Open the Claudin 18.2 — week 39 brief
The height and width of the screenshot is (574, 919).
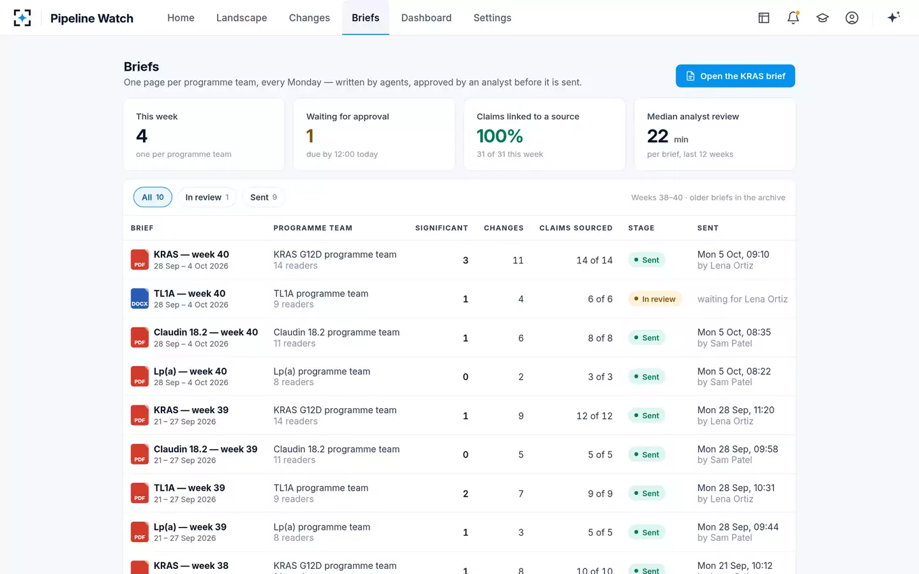point(205,449)
